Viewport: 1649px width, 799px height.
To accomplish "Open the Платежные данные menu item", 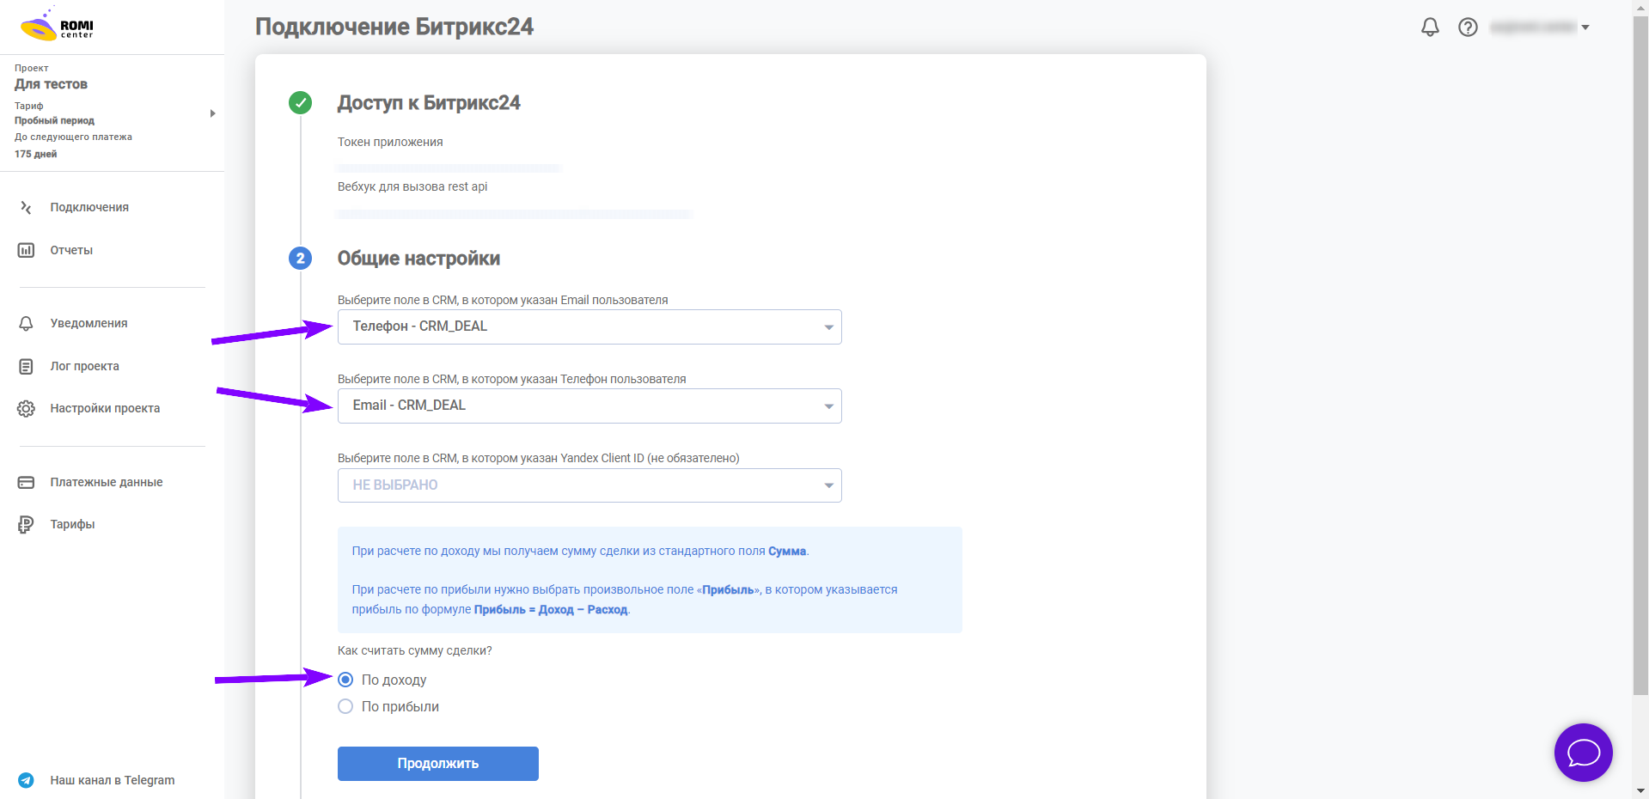I will pos(107,482).
